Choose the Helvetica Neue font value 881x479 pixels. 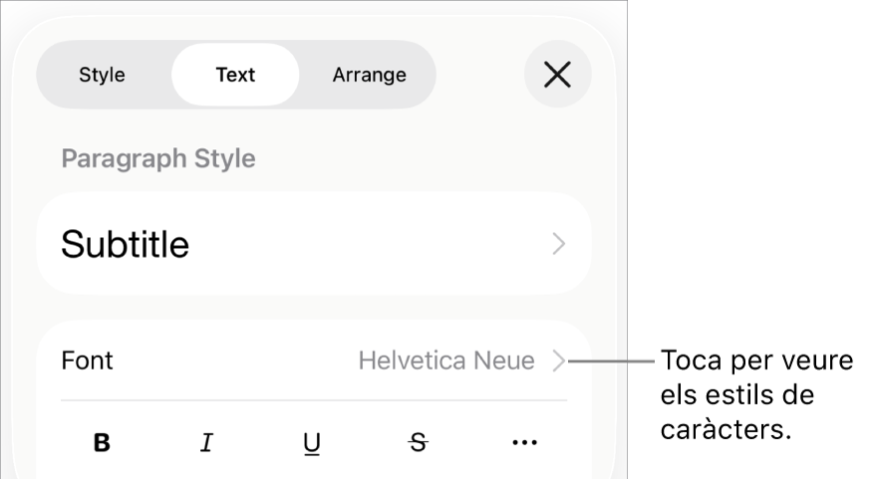point(446,360)
